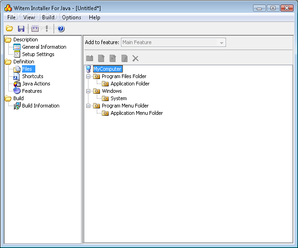Open the File menu

click(11, 17)
